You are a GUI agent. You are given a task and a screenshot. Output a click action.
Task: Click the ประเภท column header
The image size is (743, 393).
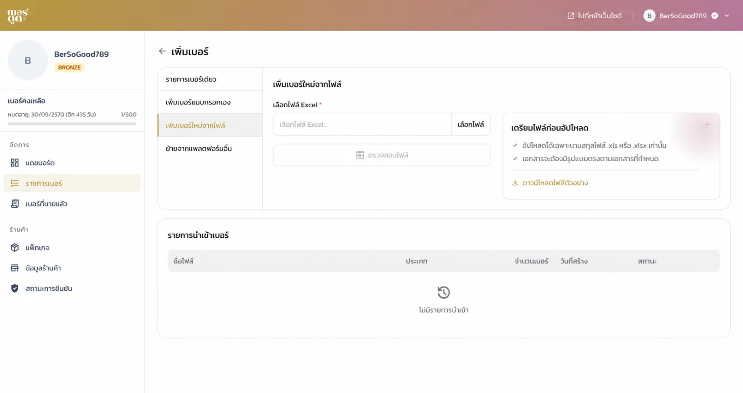(417, 261)
